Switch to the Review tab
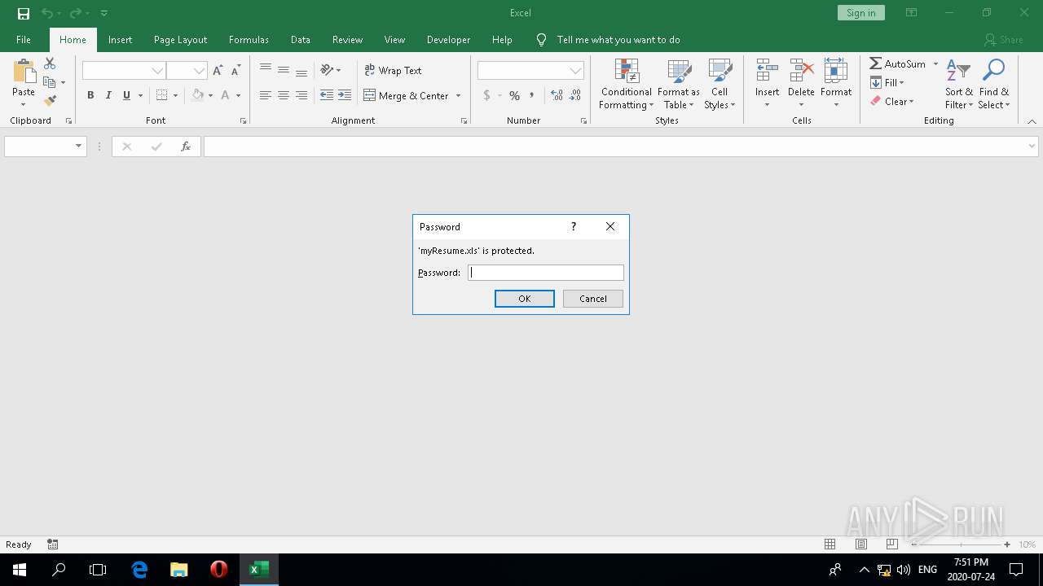Screen dimensions: 1043x586 pyautogui.click(x=347, y=39)
